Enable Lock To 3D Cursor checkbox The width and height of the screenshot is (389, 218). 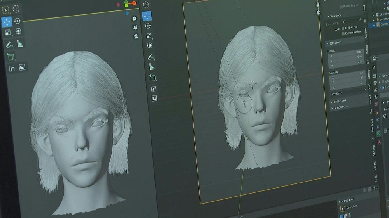(x=343, y=28)
